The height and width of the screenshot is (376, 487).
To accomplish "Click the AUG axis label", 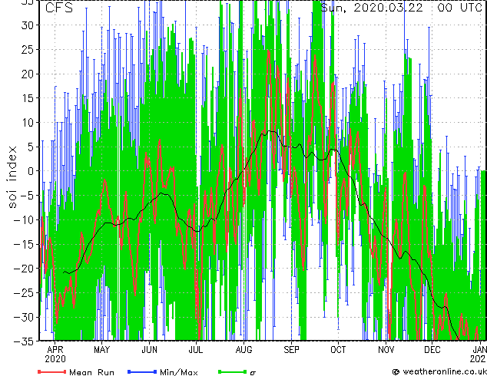I will coord(243,350).
